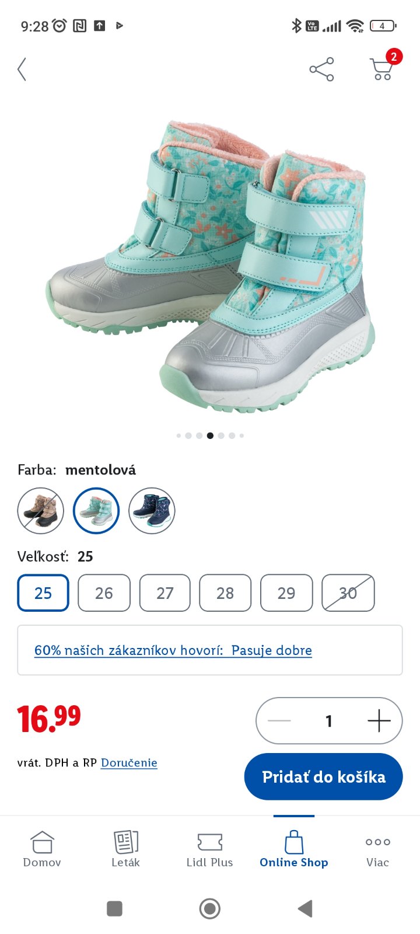The image size is (420, 934).
Task: Decrease quantity with the minus icon
Action: coord(279,721)
